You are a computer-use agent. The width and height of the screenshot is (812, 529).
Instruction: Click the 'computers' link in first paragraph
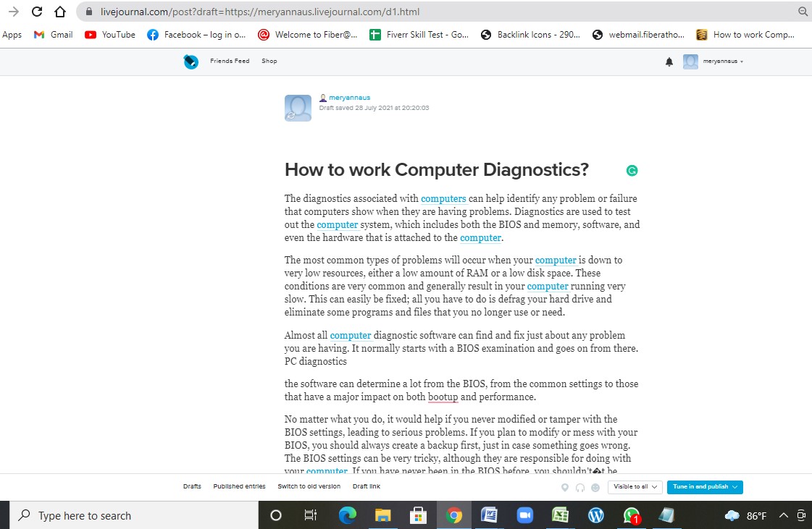point(443,199)
